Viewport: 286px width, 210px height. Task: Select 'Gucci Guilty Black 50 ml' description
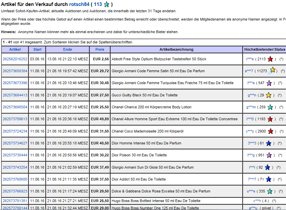145,95
